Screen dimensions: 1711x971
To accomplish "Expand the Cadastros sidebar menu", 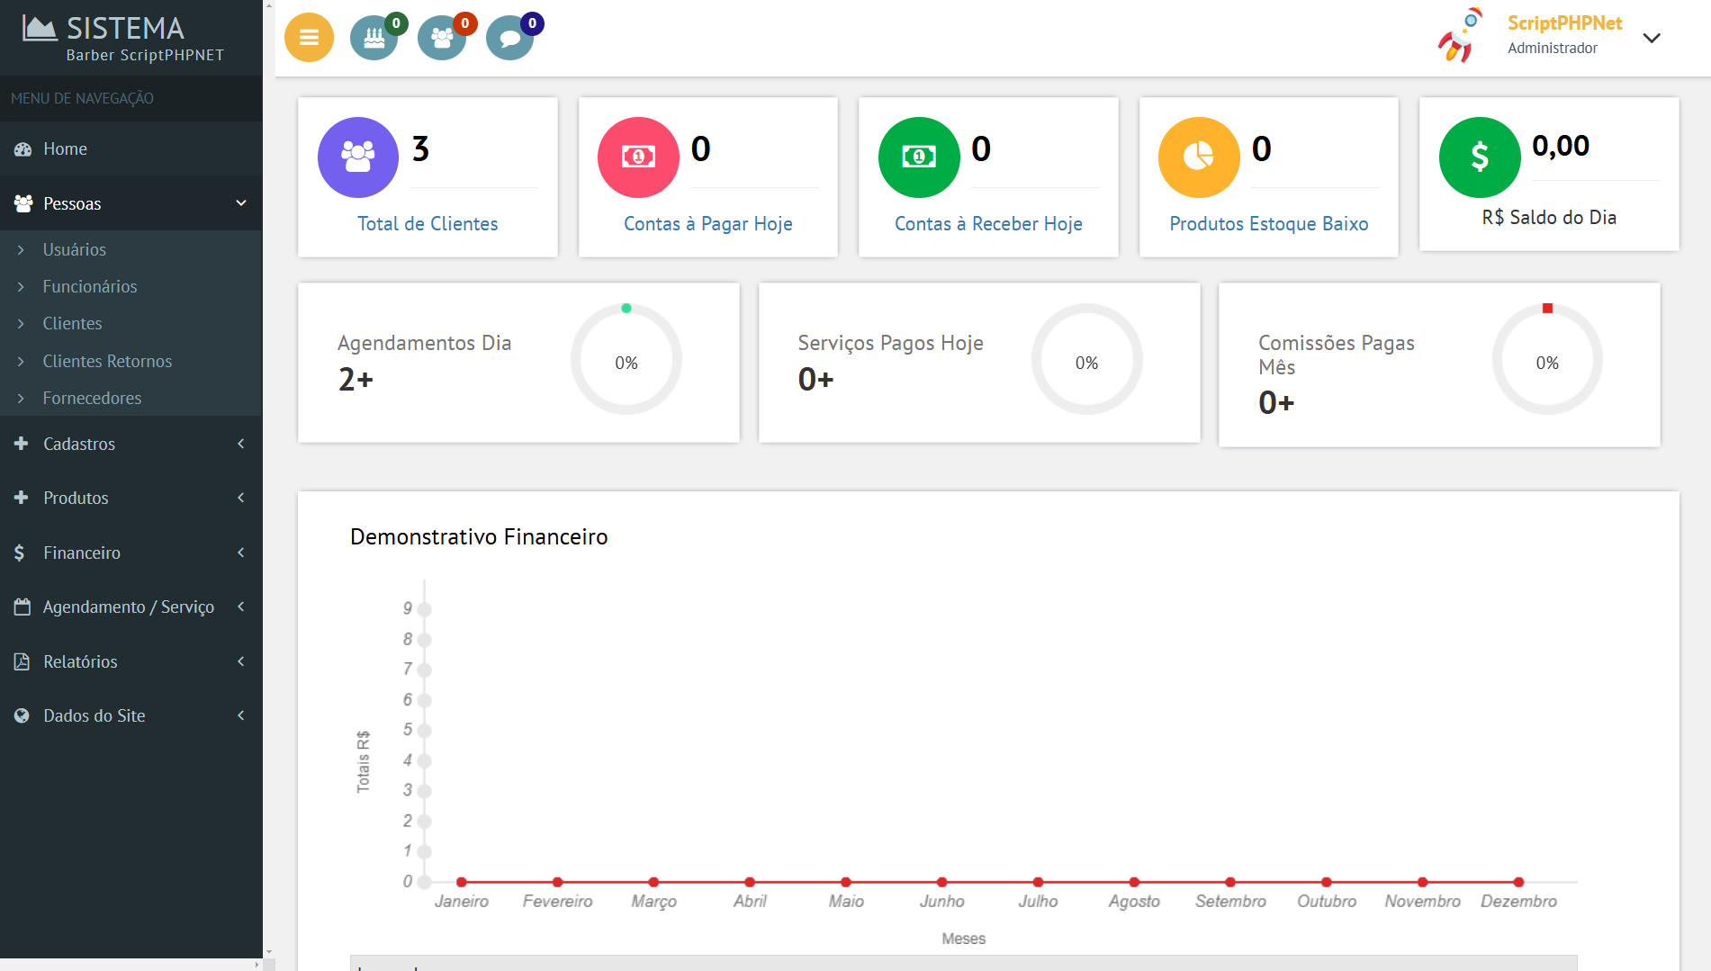I will tap(131, 444).
